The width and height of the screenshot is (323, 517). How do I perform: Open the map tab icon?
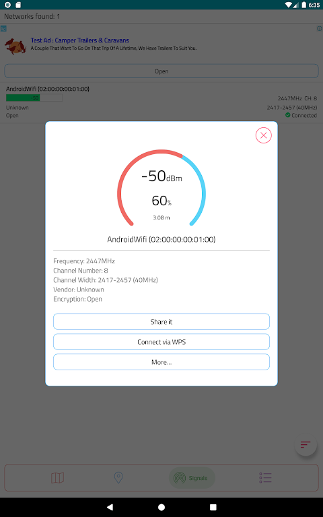point(57,477)
